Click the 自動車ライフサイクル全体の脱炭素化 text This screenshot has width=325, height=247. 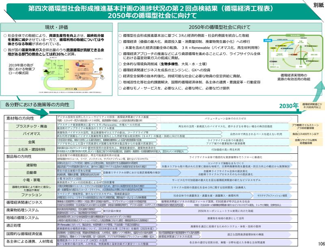[x=225, y=171]
